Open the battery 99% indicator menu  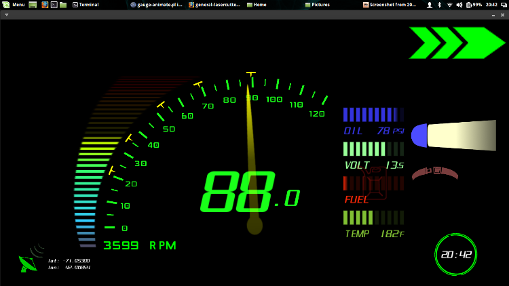[474, 4]
